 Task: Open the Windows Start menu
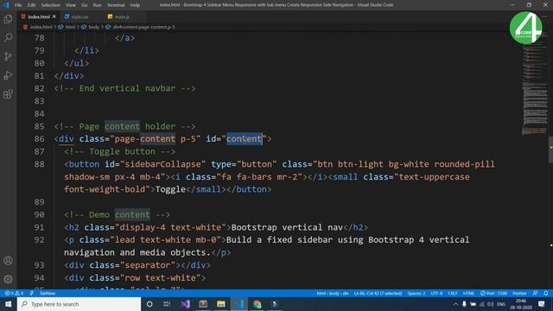click(8, 304)
